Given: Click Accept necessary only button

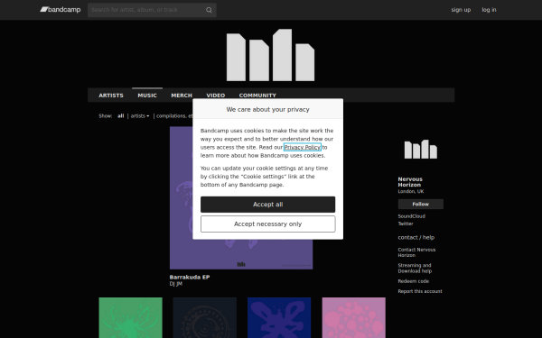Looking at the screenshot, I should (268, 224).
